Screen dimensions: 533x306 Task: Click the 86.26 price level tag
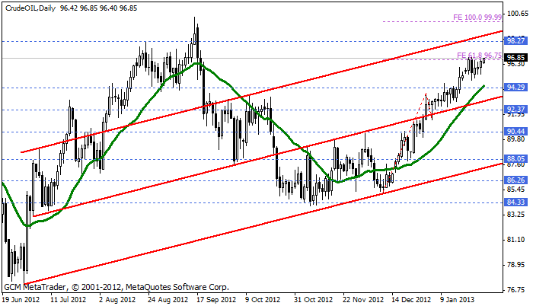pos(515,180)
